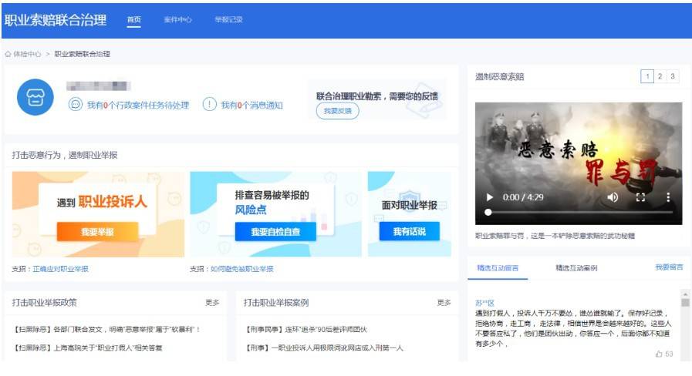Expand 更多 in 打击职业举报案例
The image size is (692, 376).
coord(444,303)
